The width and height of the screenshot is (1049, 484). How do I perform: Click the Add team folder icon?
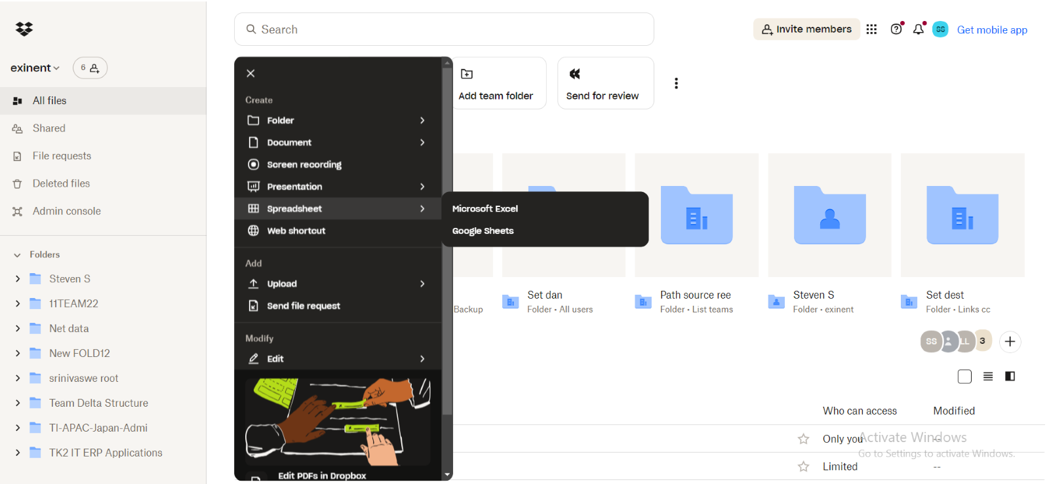tap(467, 74)
